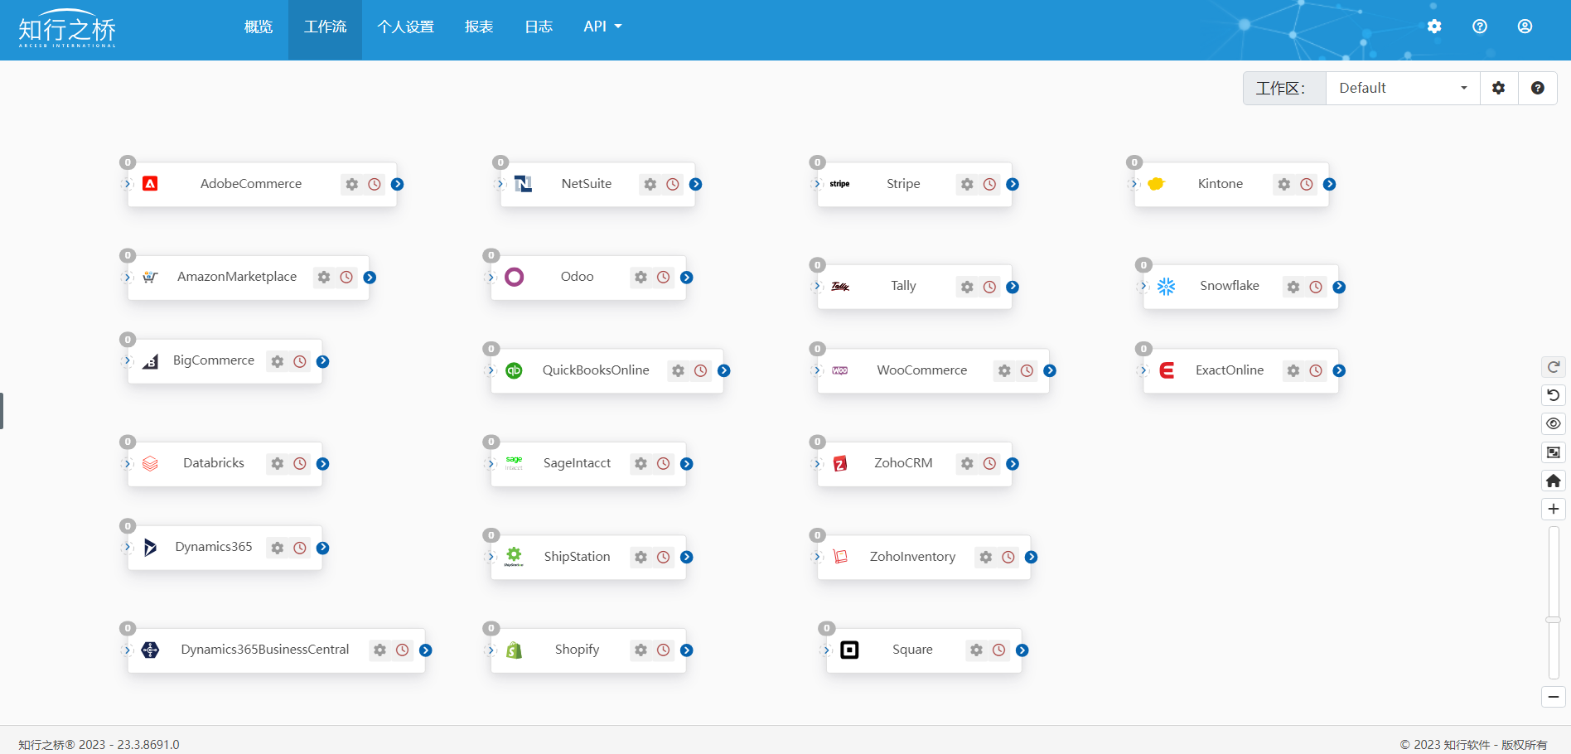This screenshot has height=754, width=1571.
Task: Open help icon in top navigation bar
Action: tap(1480, 27)
